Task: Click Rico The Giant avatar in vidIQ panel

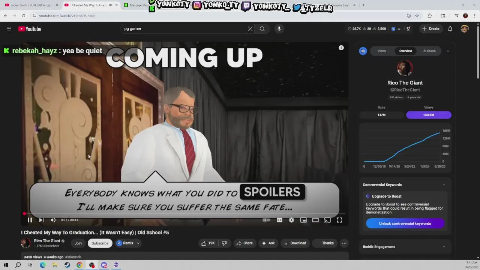Action: tap(405, 68)
